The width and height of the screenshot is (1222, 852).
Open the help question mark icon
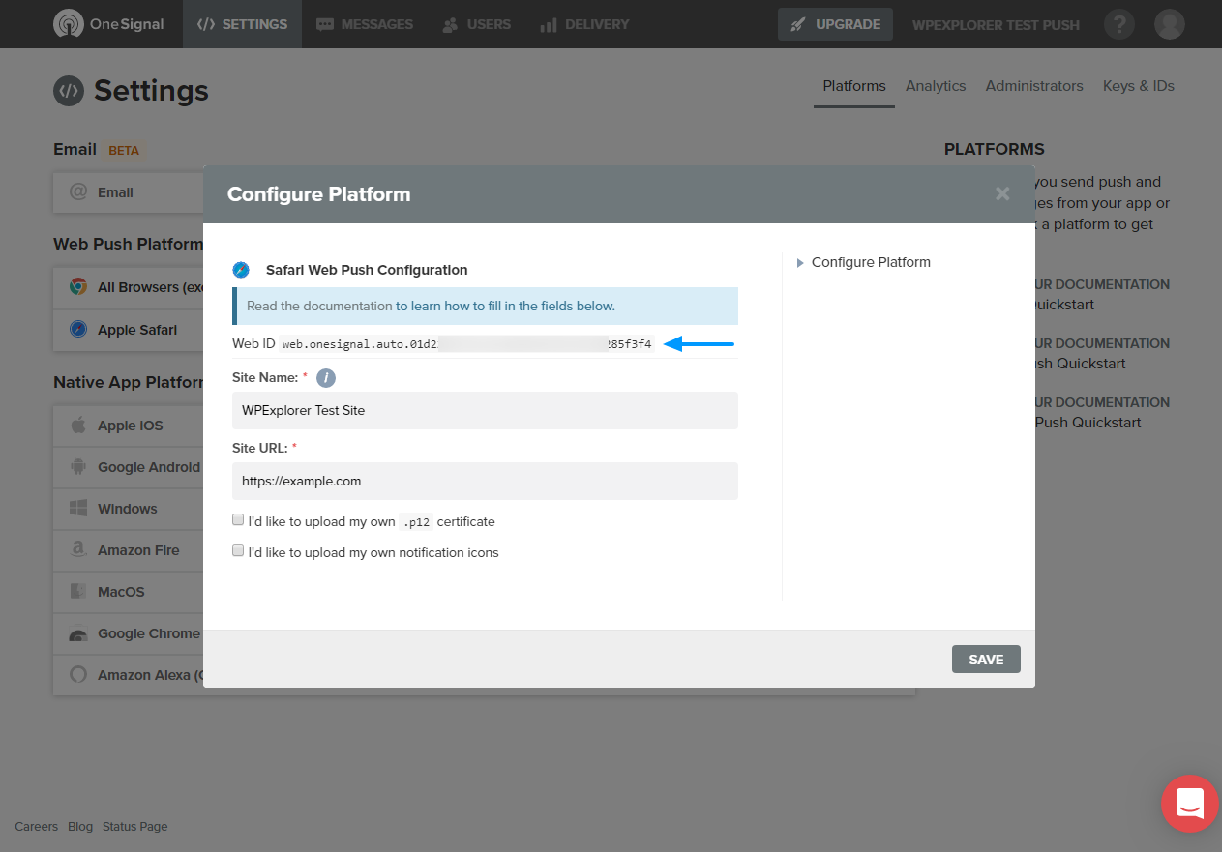1119,24
